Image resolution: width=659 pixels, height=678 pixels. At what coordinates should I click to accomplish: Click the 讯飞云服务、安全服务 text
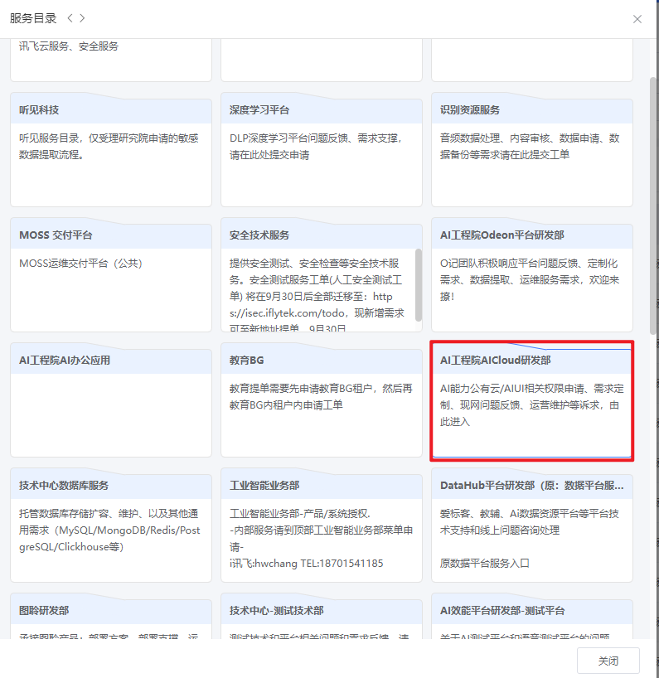[68, 46]
